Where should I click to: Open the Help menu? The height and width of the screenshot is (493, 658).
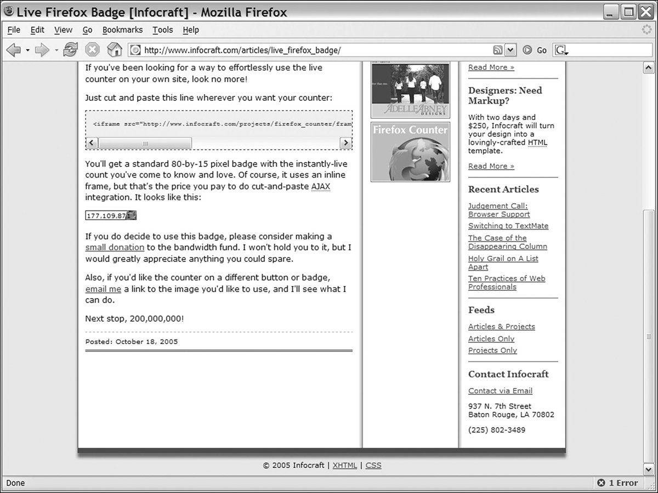[191, 30]
